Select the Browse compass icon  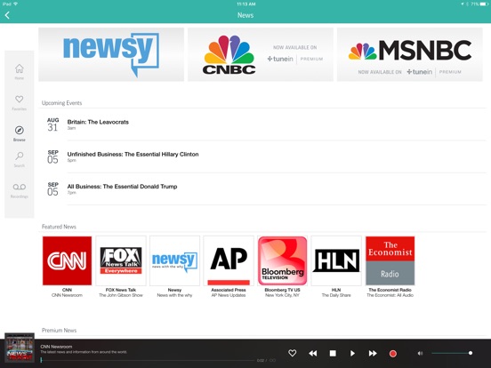click(x=19, y=133)
